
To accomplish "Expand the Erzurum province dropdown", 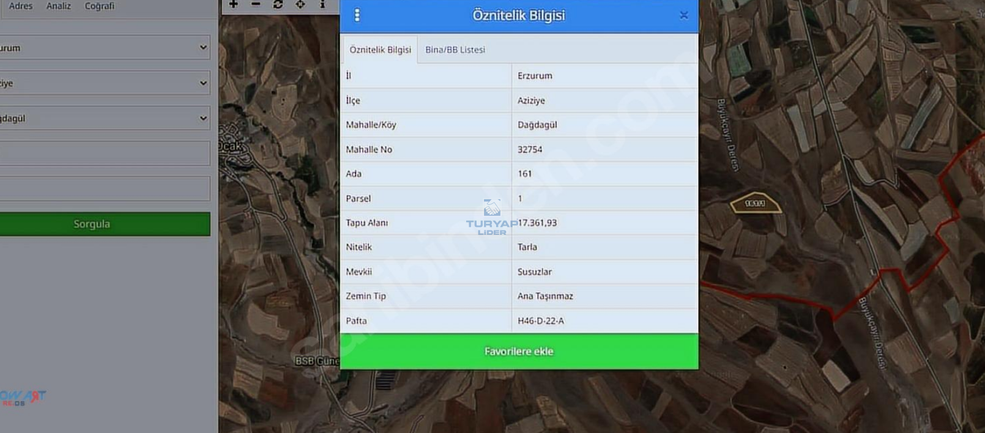I will pyautogui.click(x=105, y=48).
